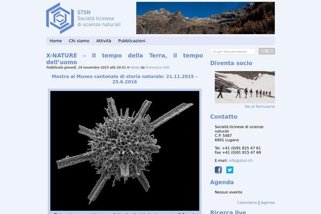Select the Agenda section heading
This screenshot has height=214, width=321.
[x=222, y=182]
